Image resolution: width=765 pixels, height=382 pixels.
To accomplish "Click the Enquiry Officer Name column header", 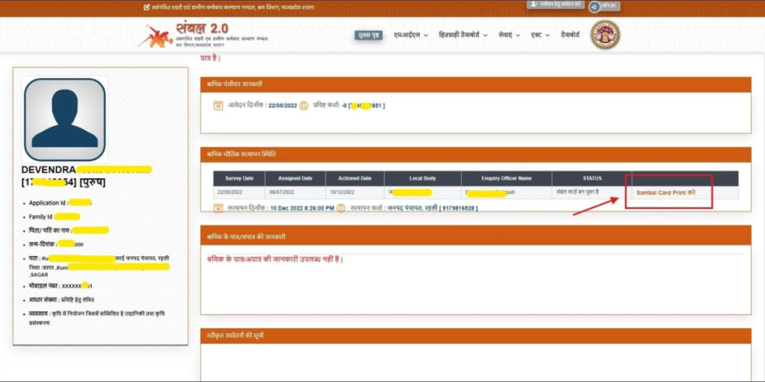I will tap(507, 178).
